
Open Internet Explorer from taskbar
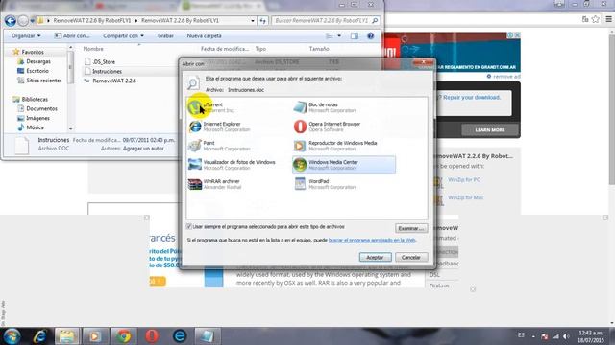[39, 336]
